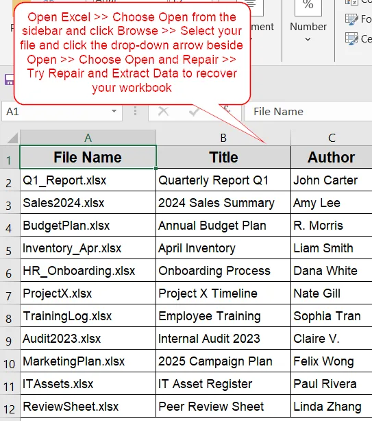This screenshot has height=421, width=372.
Task: Select cell Claire V.
Action: click(332, 338)
